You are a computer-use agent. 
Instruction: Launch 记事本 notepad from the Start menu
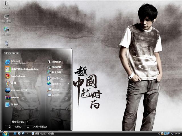(11, 105)
